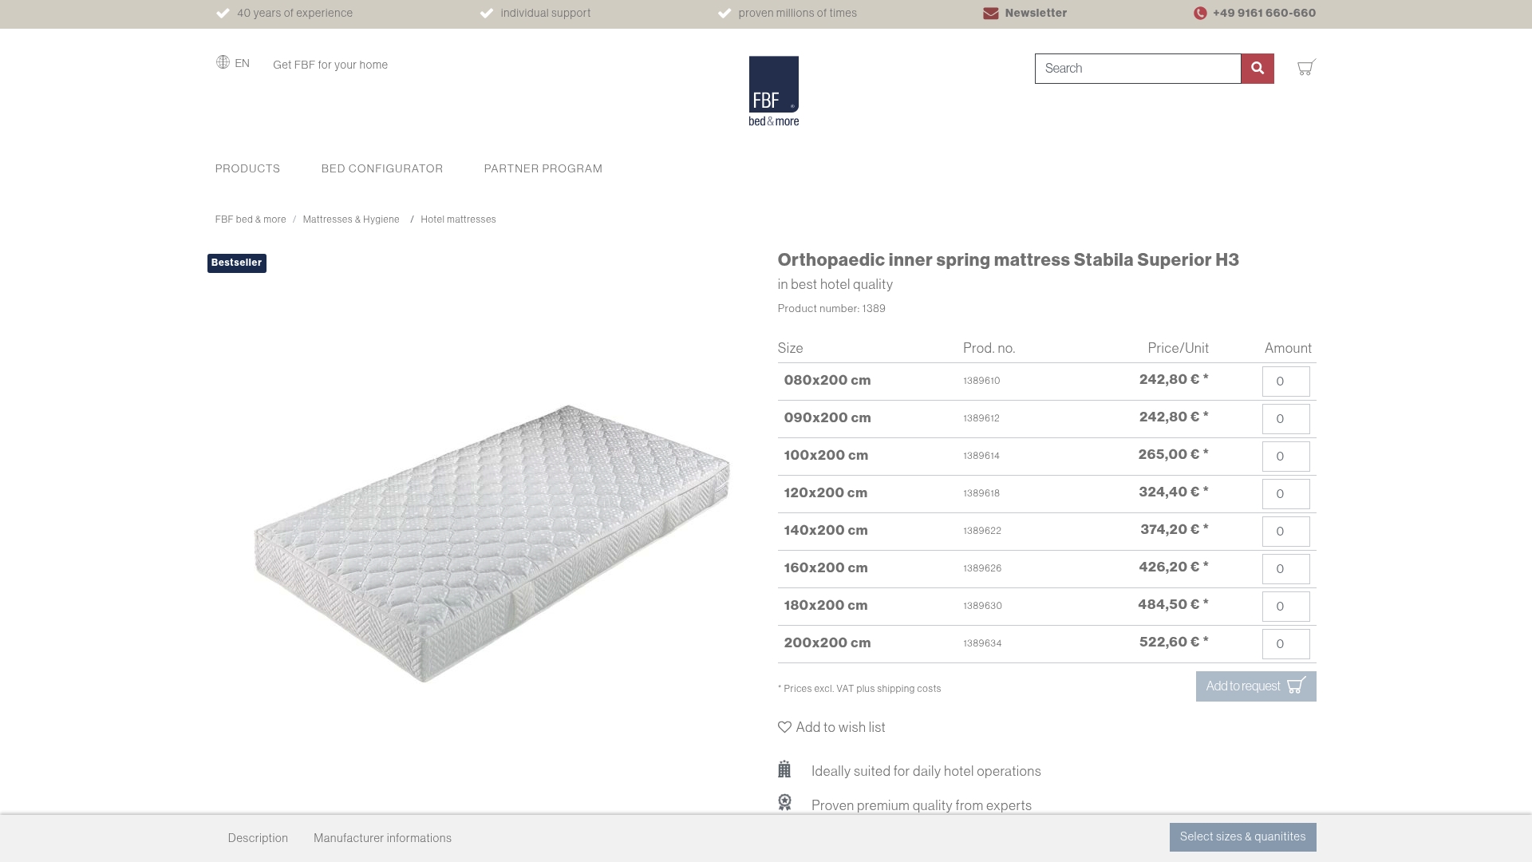Click checkmark beside 40 years of experience
1532x862 pixels.
(x=223, y=14)
